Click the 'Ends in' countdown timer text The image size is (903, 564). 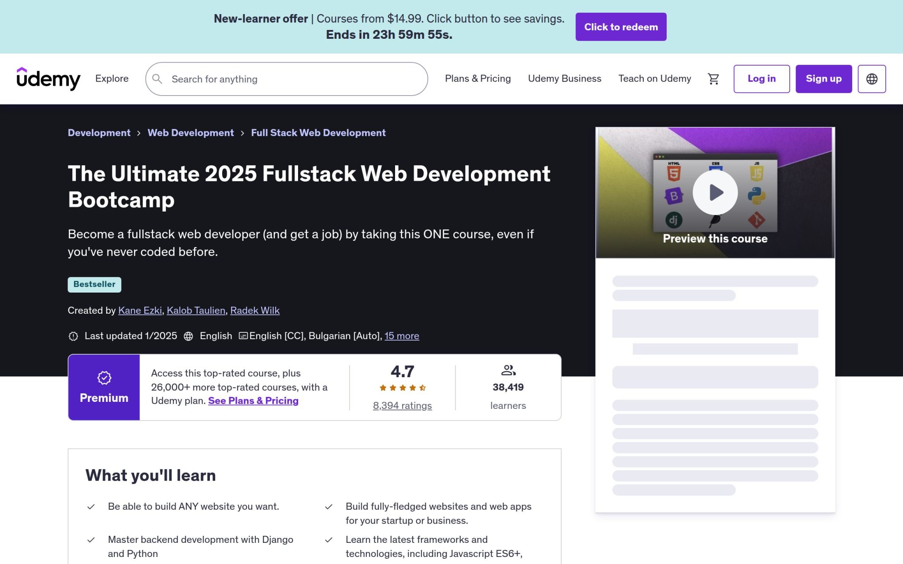(x=389, y=35)
